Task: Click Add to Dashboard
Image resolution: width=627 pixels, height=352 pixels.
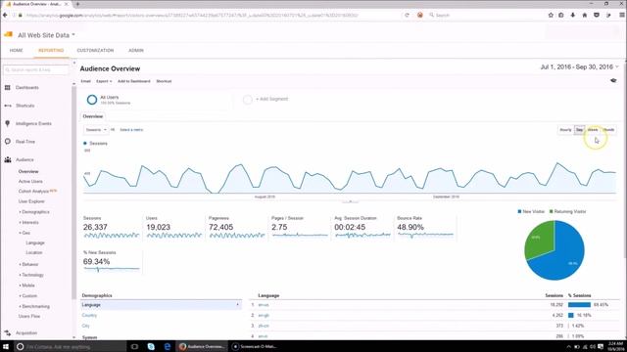Action: [x=134, y=81]
